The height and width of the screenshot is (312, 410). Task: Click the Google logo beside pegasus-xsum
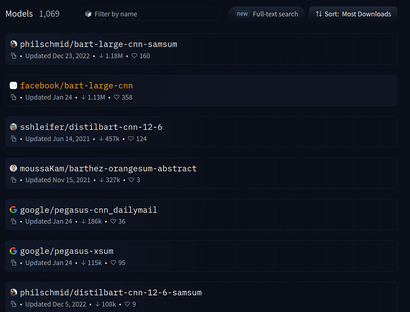13,251
